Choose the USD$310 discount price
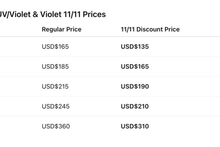The image size is (220, 147). 135,126
